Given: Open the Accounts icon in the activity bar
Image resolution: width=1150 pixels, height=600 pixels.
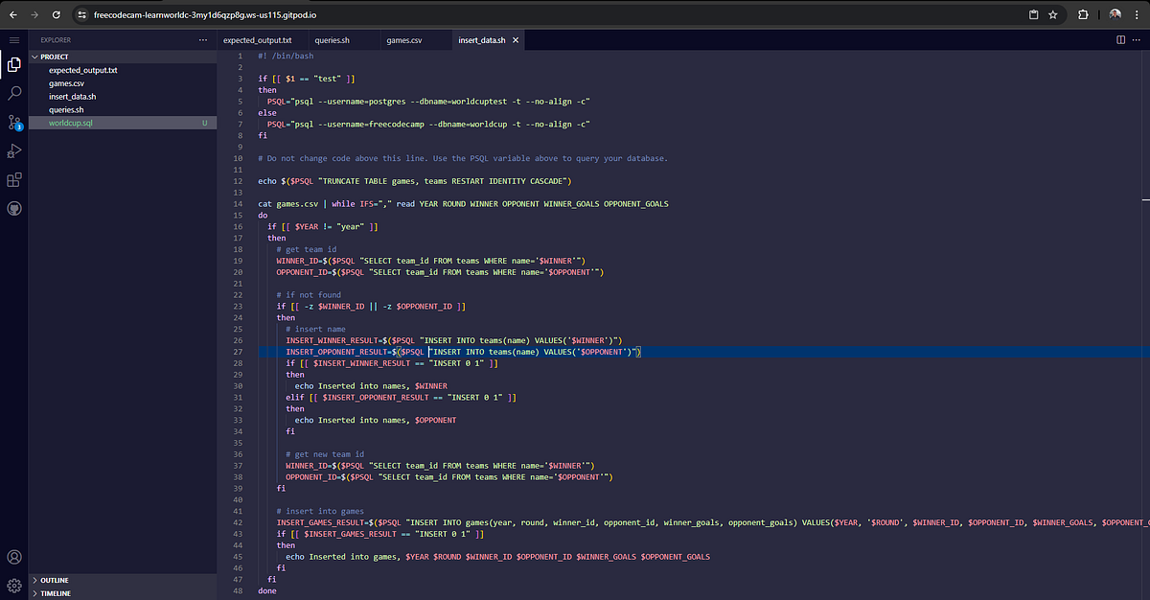Looking at the screenshot, I should pyautogui.click(x=13, y=557).
